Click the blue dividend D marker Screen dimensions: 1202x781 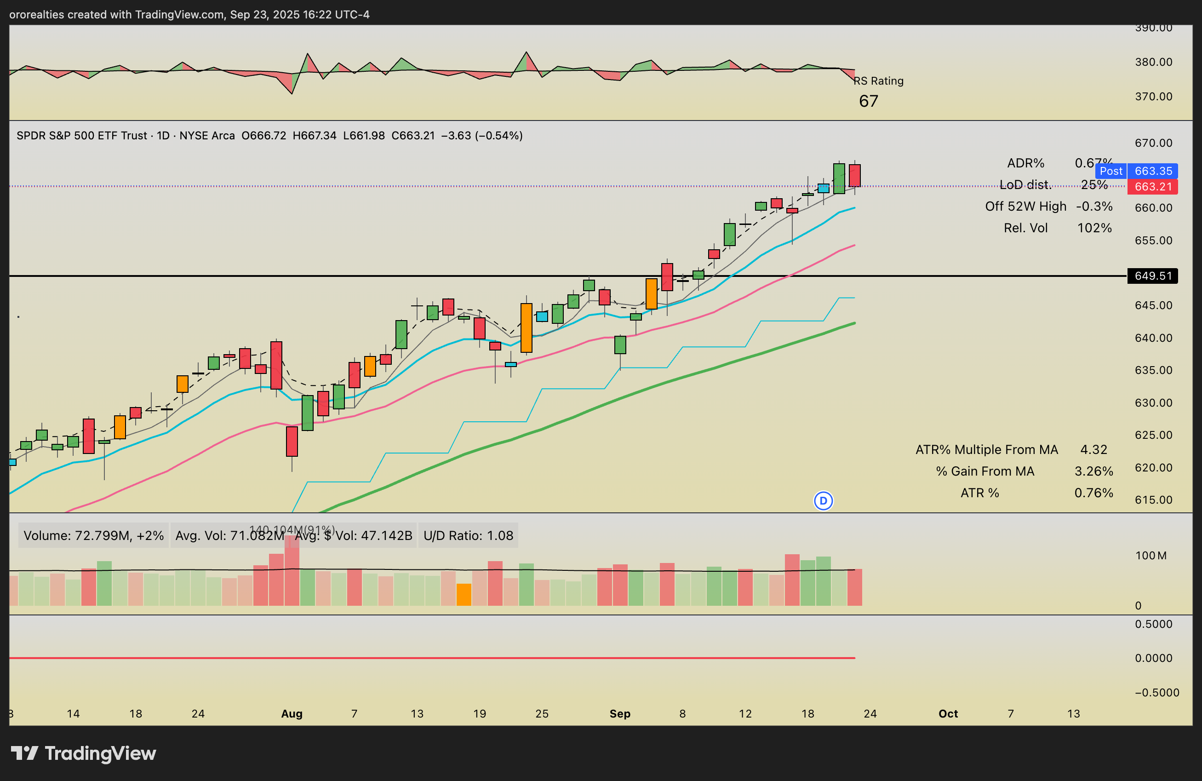823,500
